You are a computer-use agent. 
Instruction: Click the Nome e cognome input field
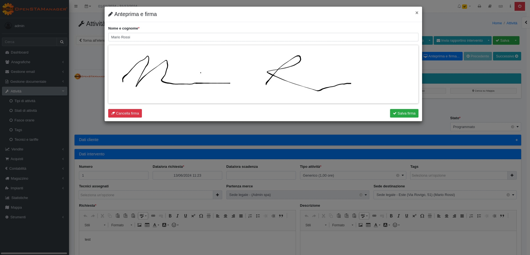click(263, 37)
